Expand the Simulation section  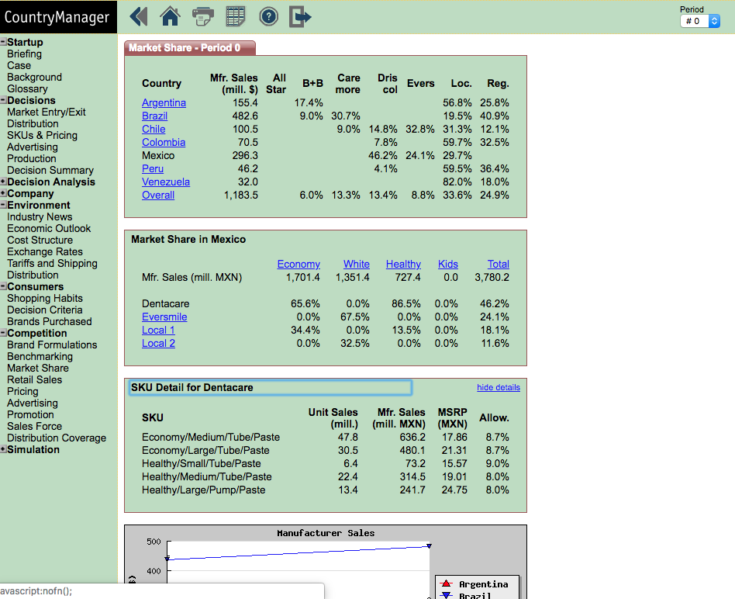coord(3,449)
